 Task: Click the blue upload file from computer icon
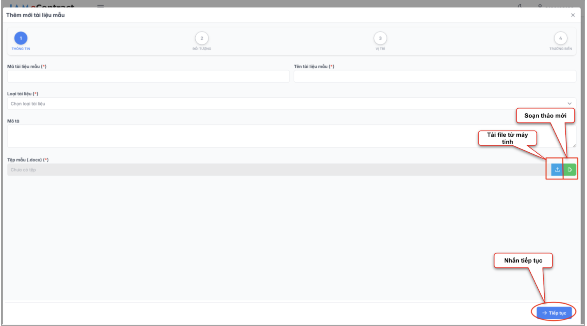tap(557, 170)
